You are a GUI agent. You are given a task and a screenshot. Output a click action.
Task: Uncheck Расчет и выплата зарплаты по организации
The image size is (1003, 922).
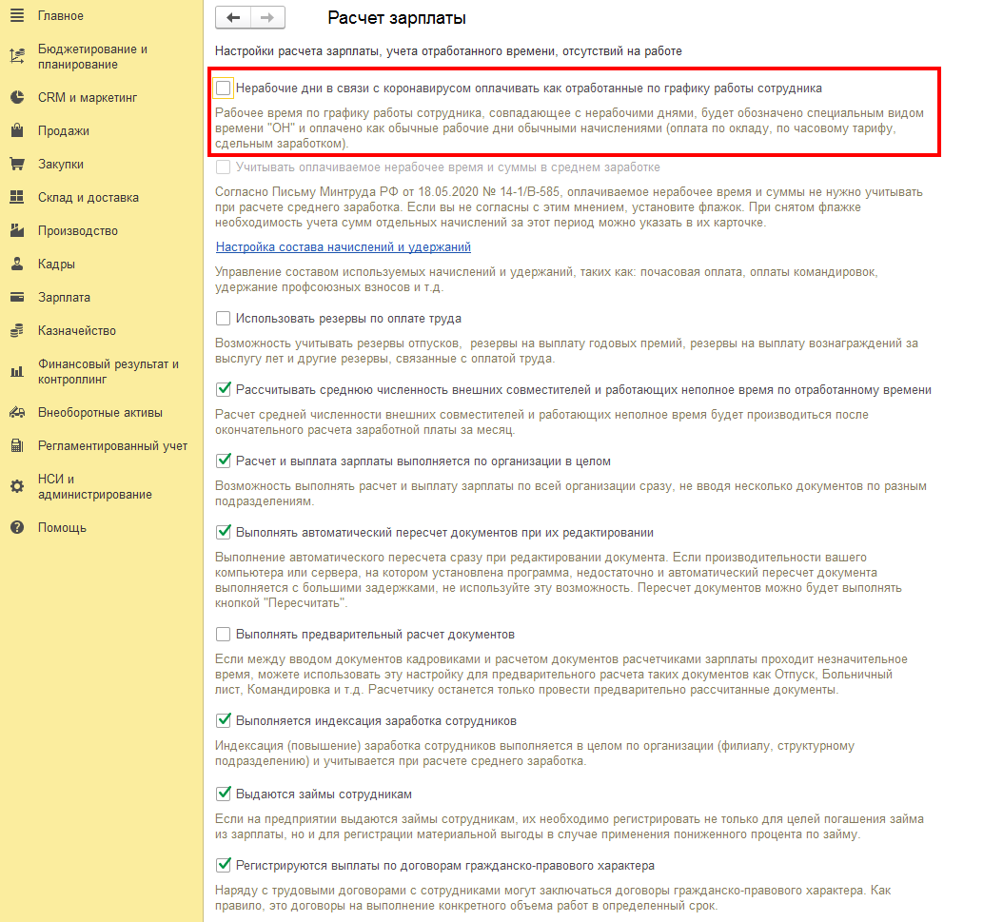224,461
